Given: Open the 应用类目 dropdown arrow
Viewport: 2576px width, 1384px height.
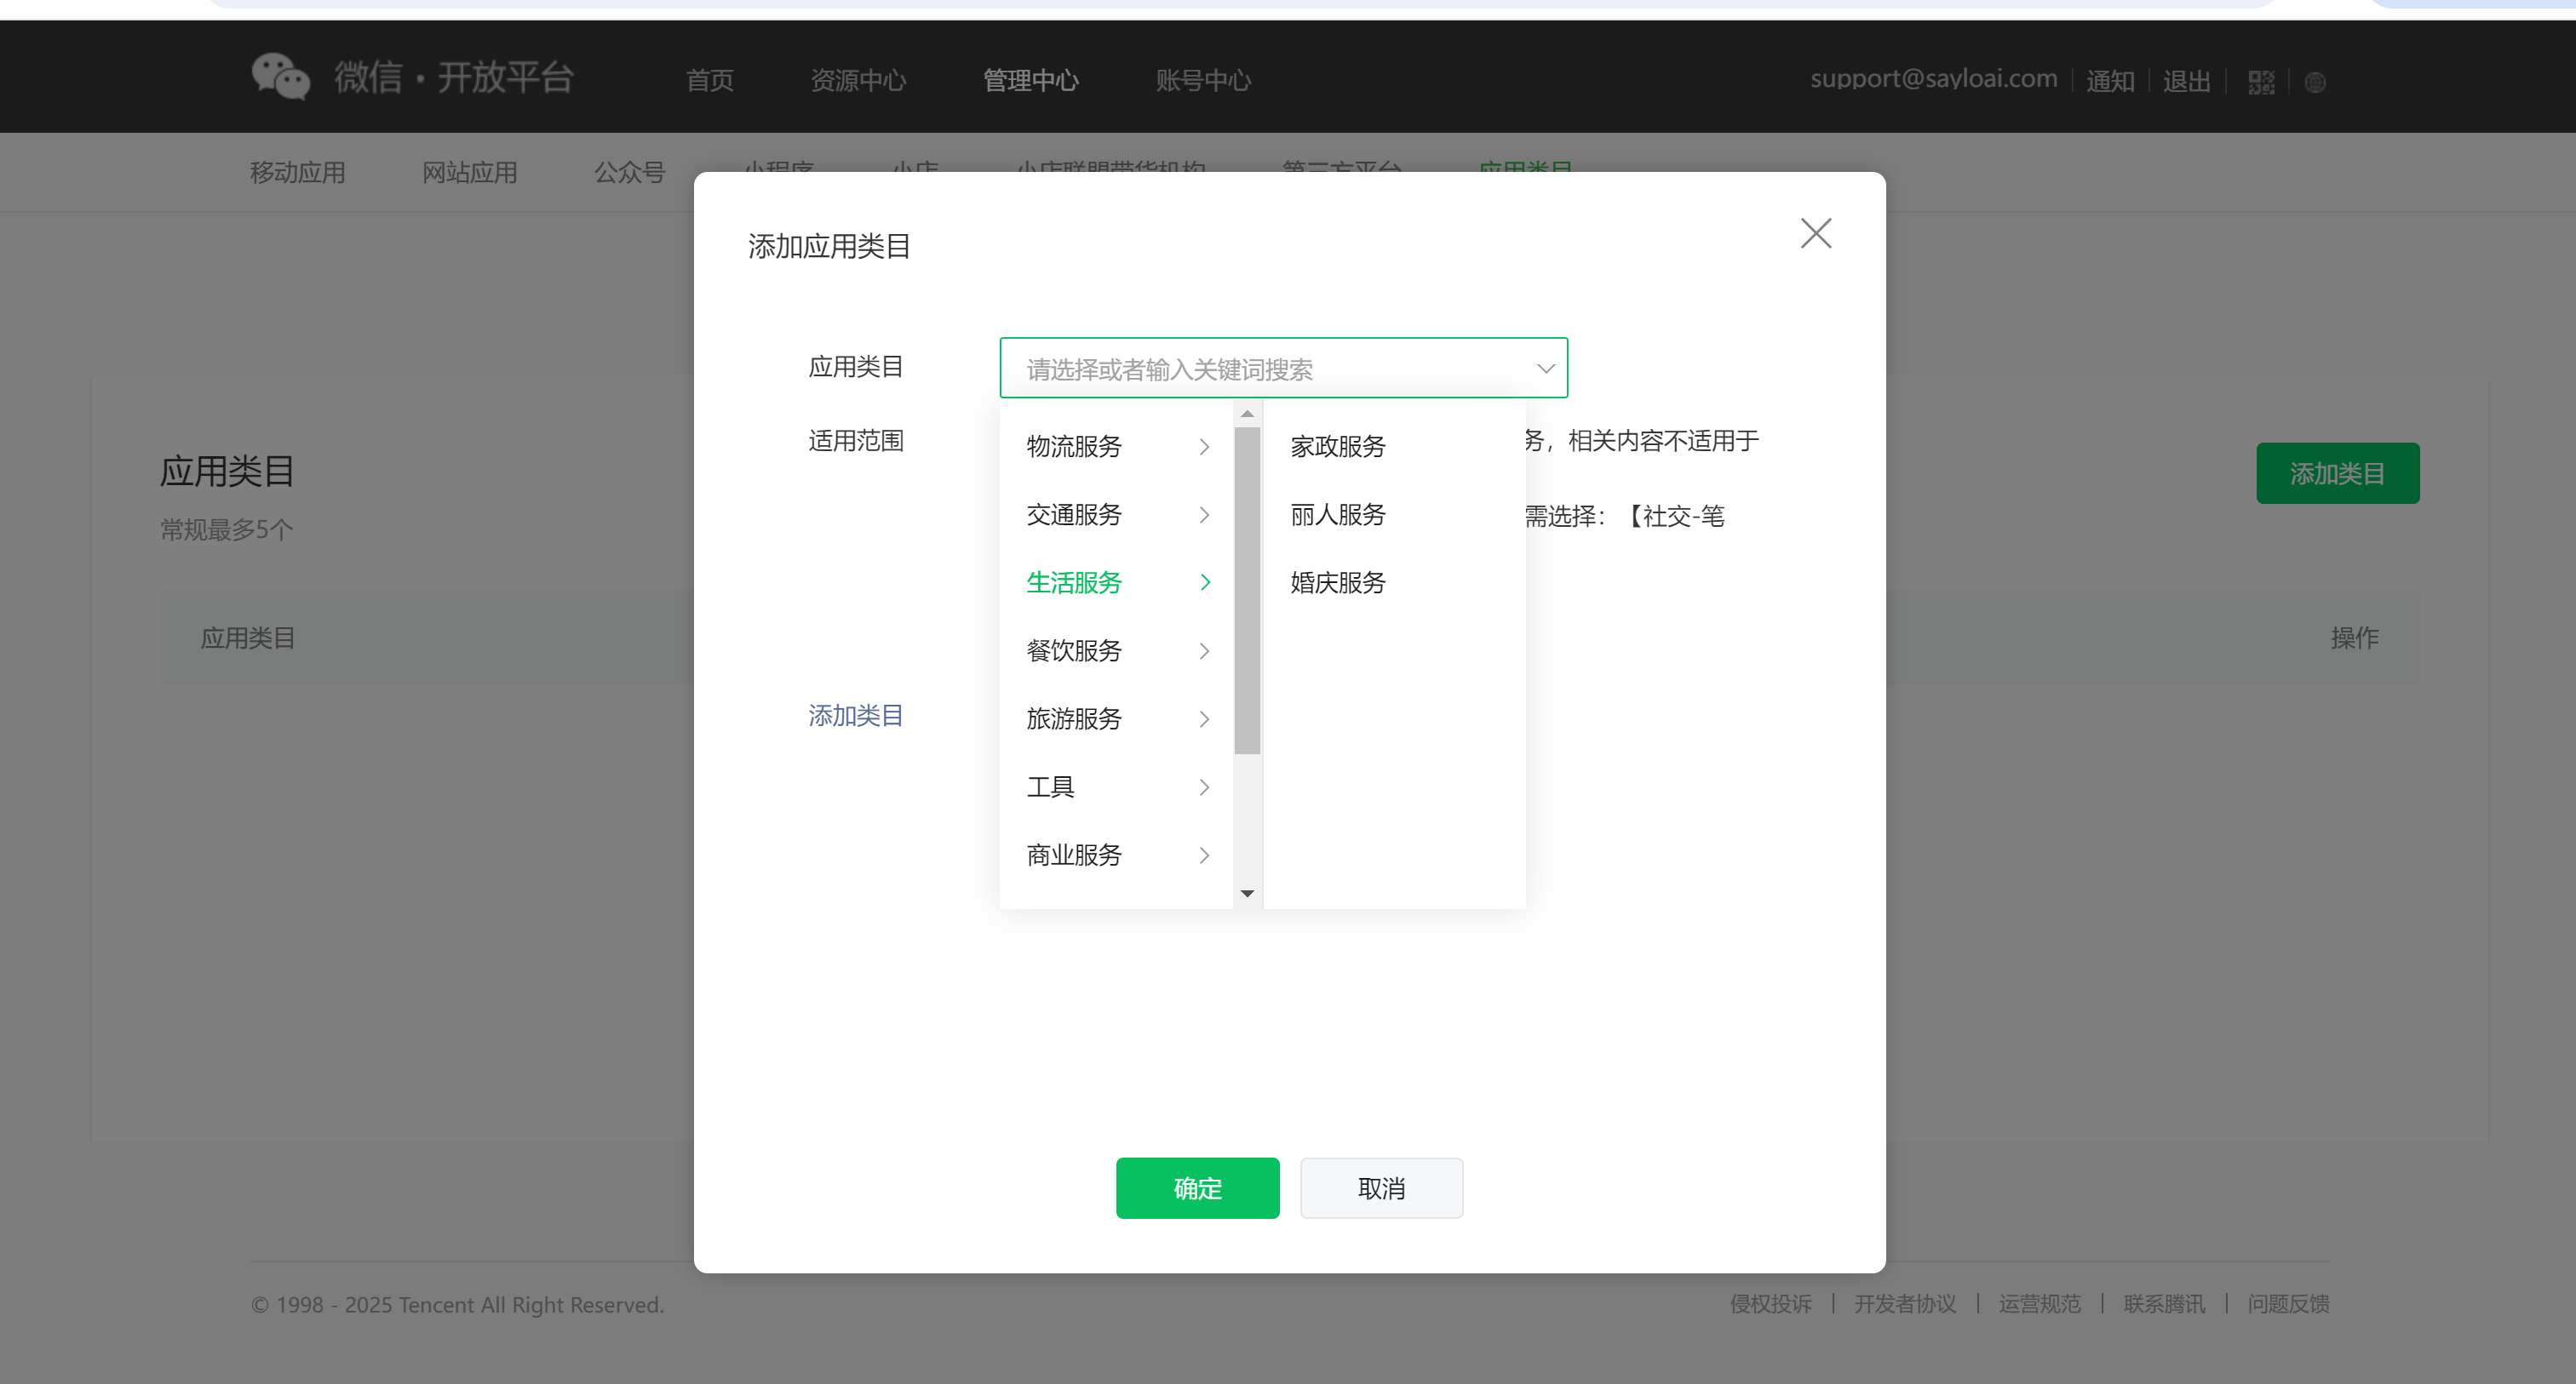Looking at the screenshot, I should point(1545,369).
